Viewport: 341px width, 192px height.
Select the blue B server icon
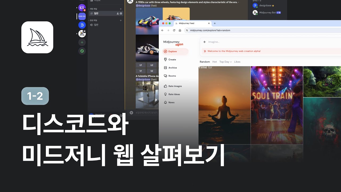[82, 25]
